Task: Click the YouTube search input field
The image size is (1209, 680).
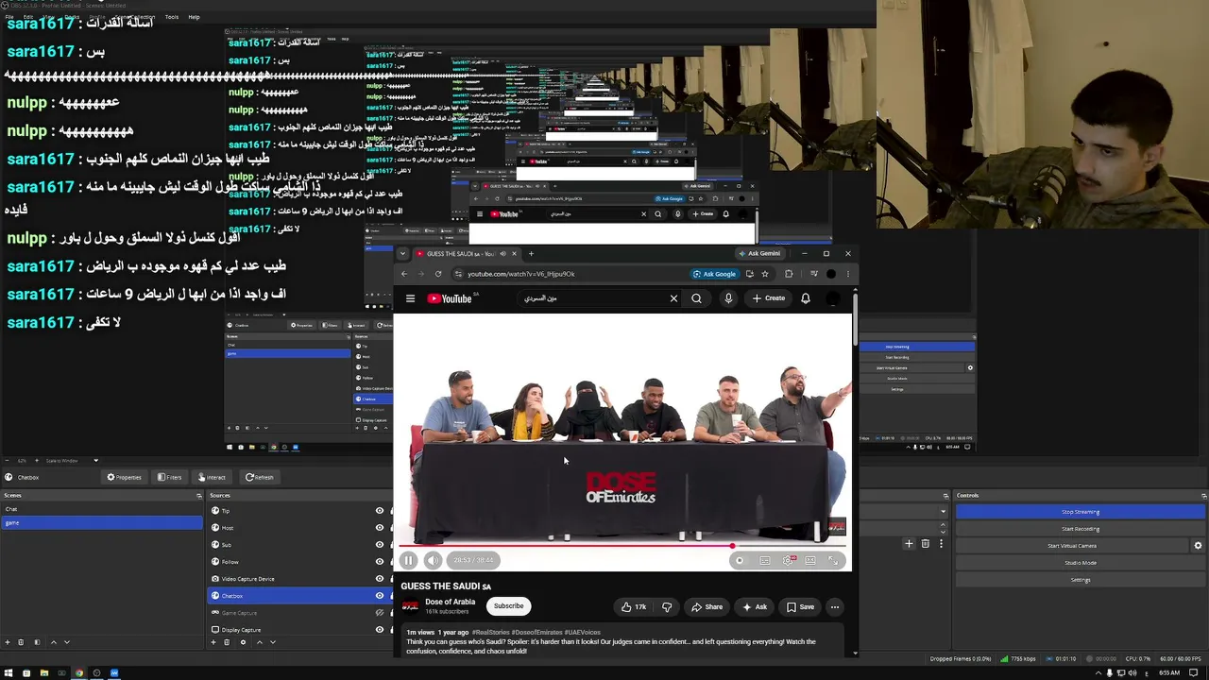Action: pos(592,298)
